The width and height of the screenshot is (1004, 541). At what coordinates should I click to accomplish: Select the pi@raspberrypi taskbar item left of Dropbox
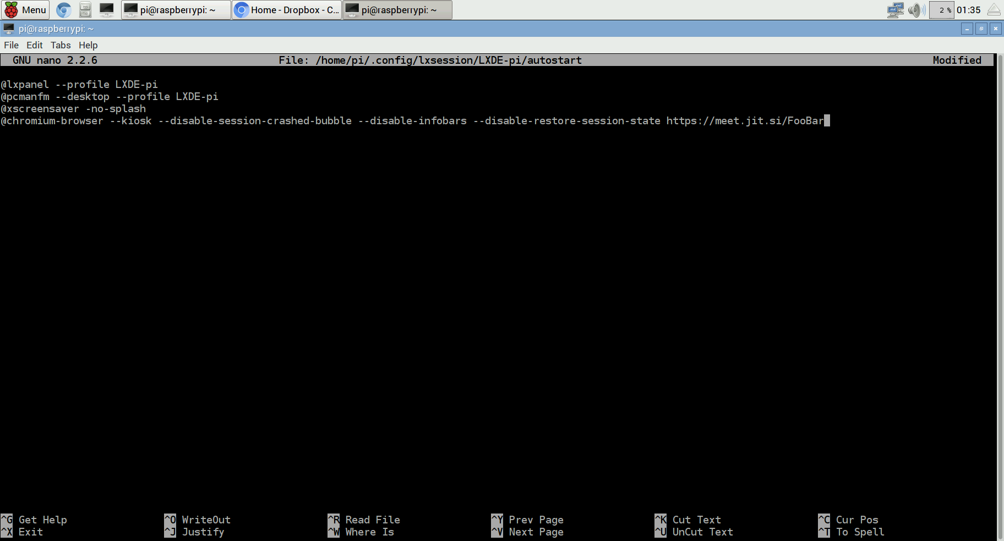click(176, 10)
